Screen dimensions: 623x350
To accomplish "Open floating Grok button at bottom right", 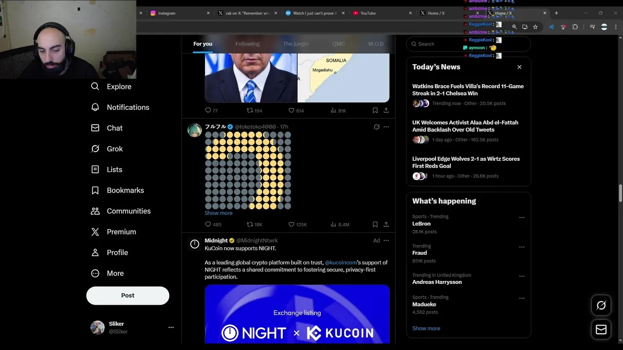I will [x=601, y=305].
